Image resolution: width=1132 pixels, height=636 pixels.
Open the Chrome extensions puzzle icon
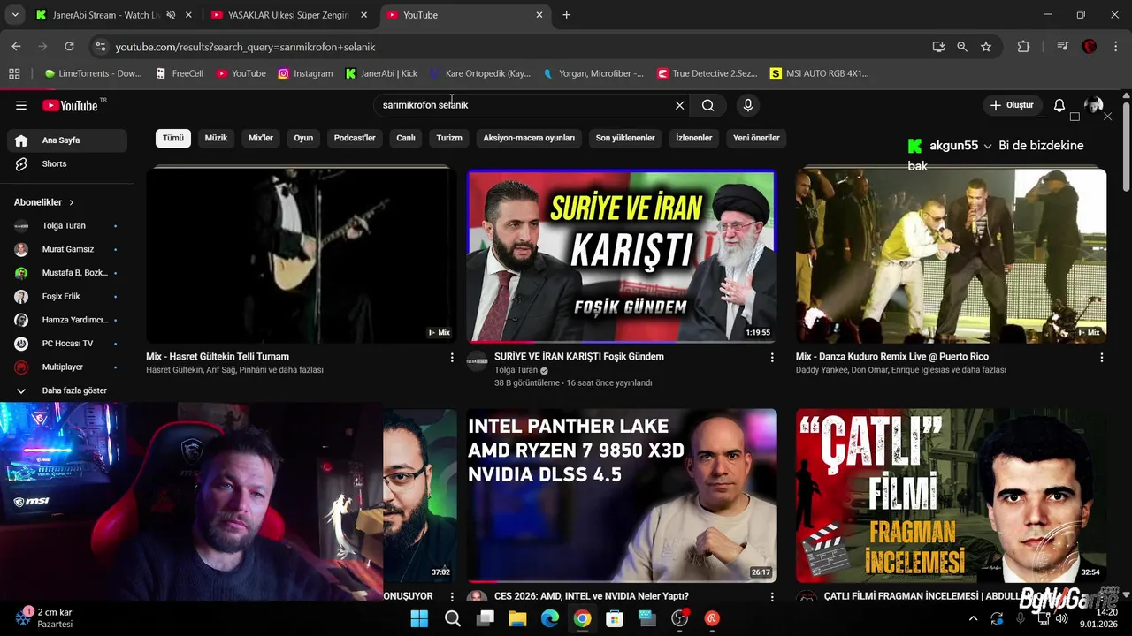pyautogui.click(x=1023, y=47)
